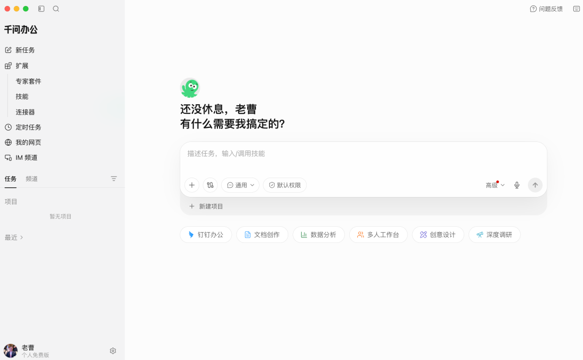This screenshot has height=360, width=583.
Task: Send the task with the arrow button
Action: pos(535,185)
